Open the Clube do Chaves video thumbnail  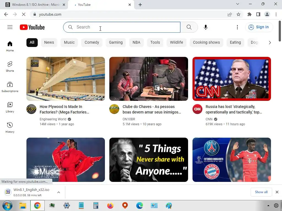click(148, 79)
